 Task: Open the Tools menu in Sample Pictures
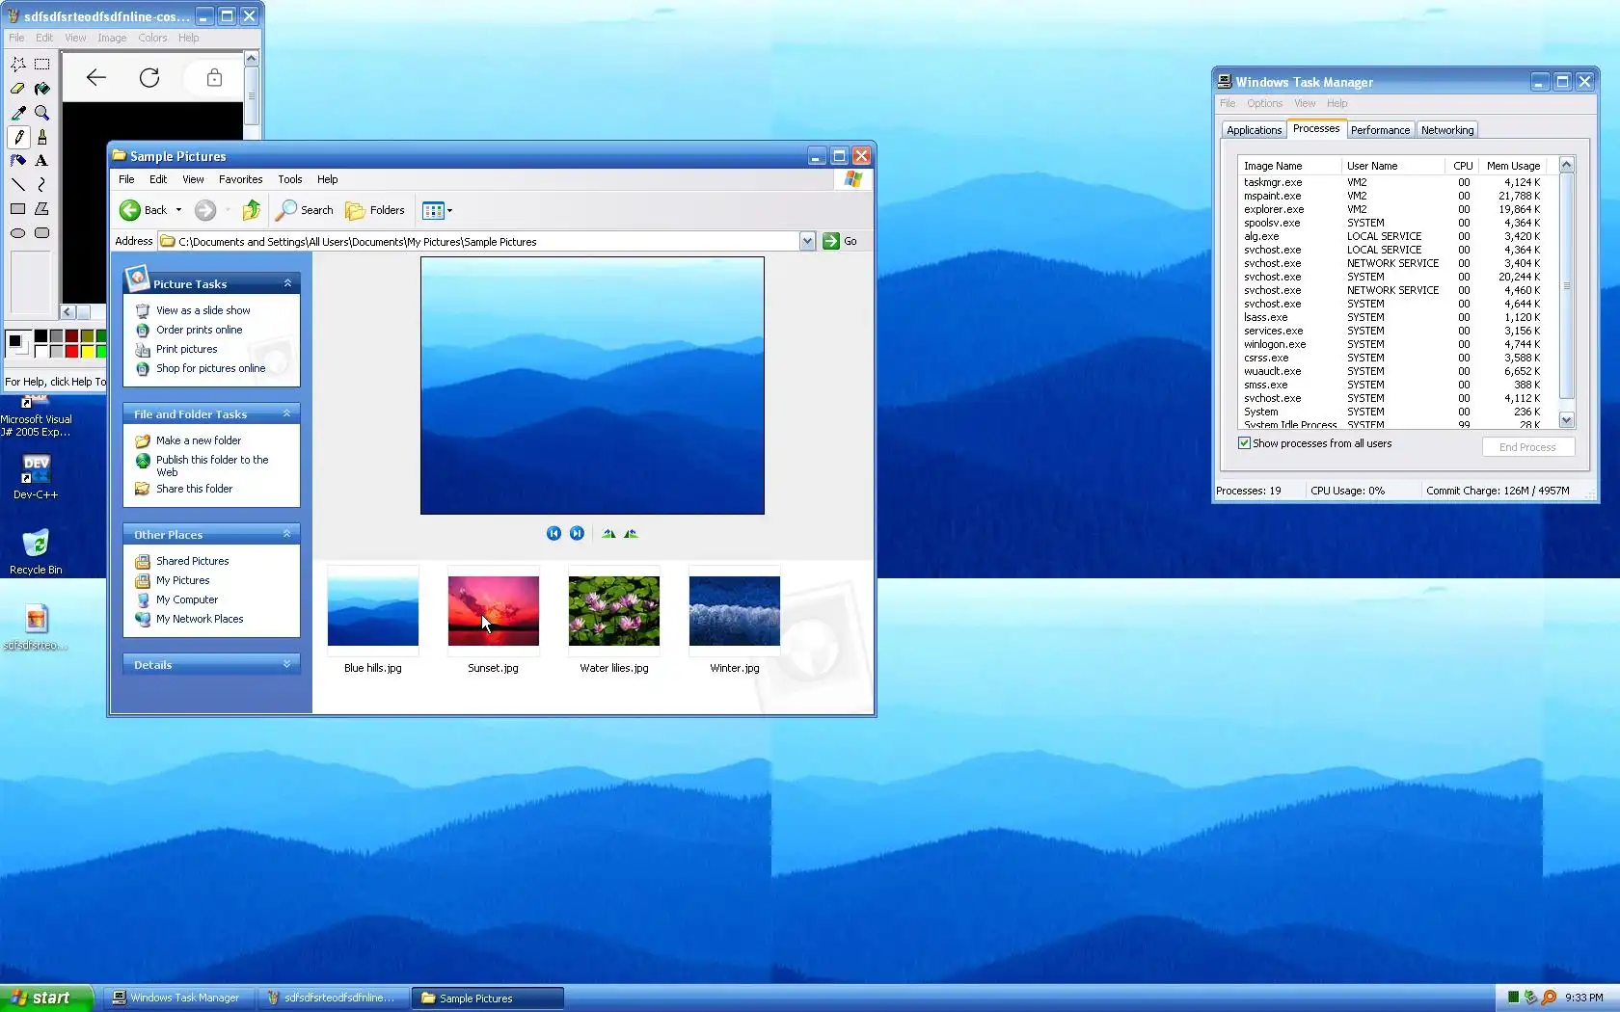[290, 179]
